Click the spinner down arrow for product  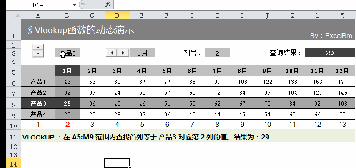tap(38, 53)
